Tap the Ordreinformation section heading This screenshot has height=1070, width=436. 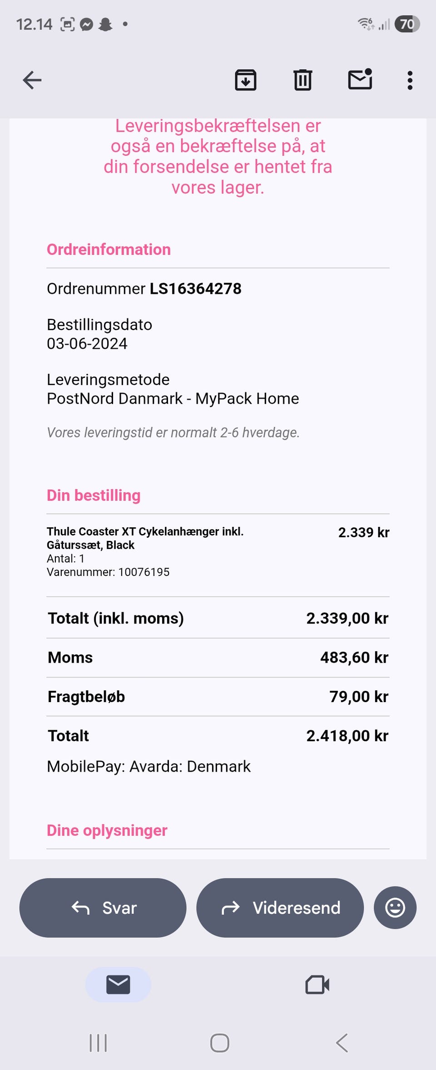click(109, 249)
